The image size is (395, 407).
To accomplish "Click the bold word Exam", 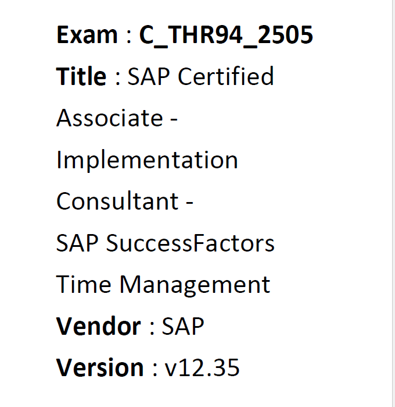I will pyautogui.click(x=87, y=34).
